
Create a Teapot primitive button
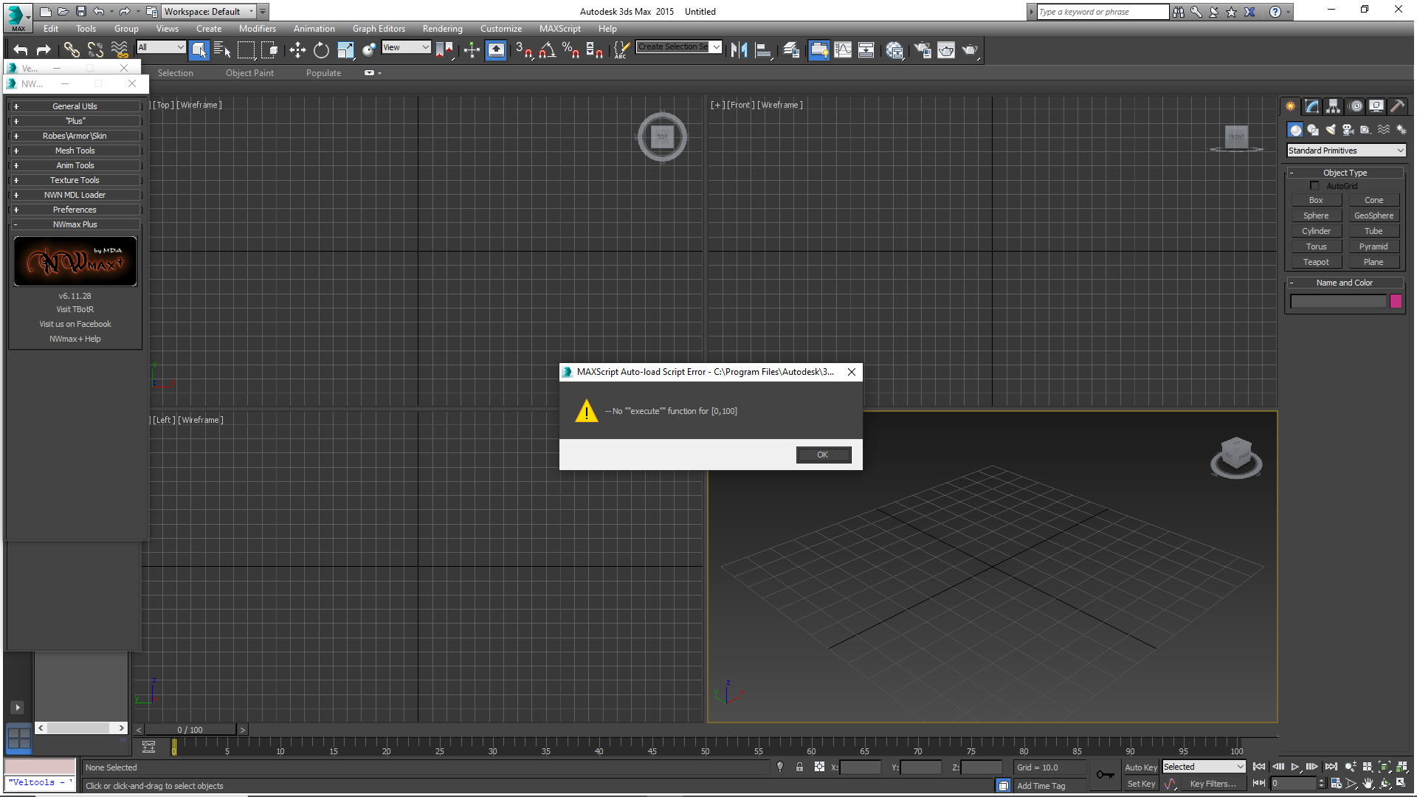(x=1315, y=262)
